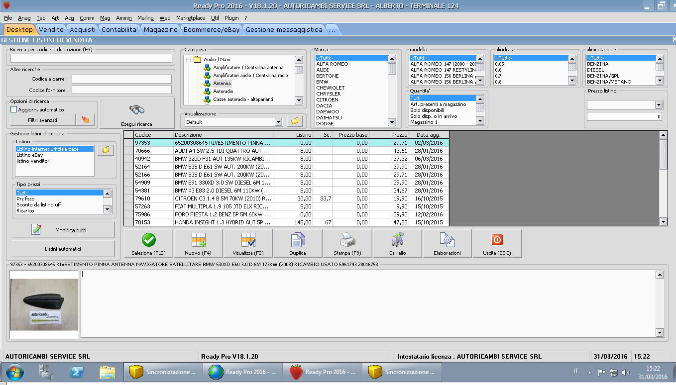Click alimentazione list down arrow
Viewport: 676px width, 385px height.
pos(660,80)
